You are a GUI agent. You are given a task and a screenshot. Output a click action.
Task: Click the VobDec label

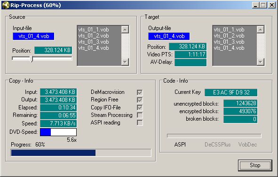(247, 145)
